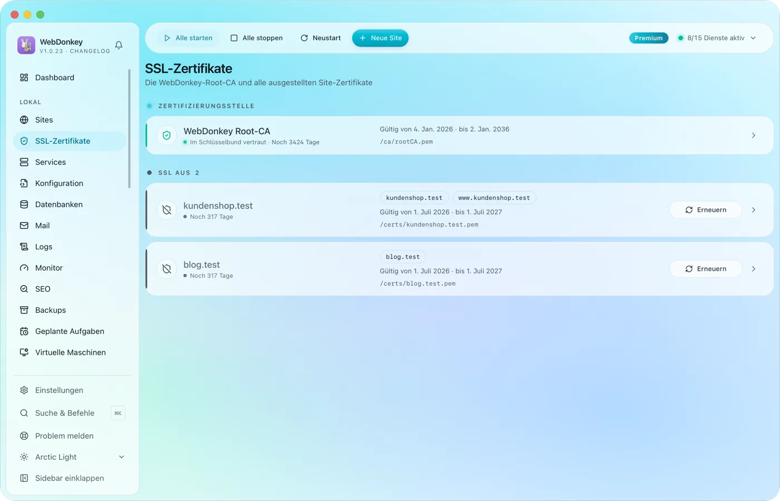
Task: Click the WebDonkey Root-CA shield icon
Action: click(167, 135)
